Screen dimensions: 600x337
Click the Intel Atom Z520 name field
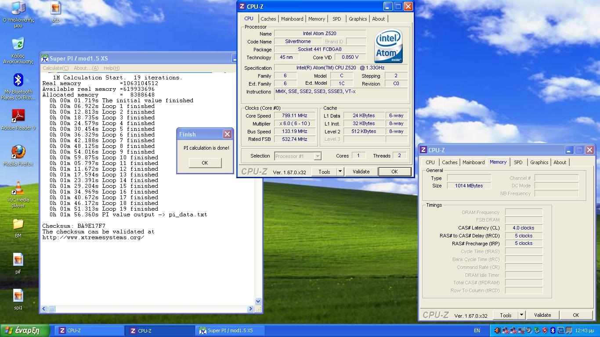coord(320,33)
